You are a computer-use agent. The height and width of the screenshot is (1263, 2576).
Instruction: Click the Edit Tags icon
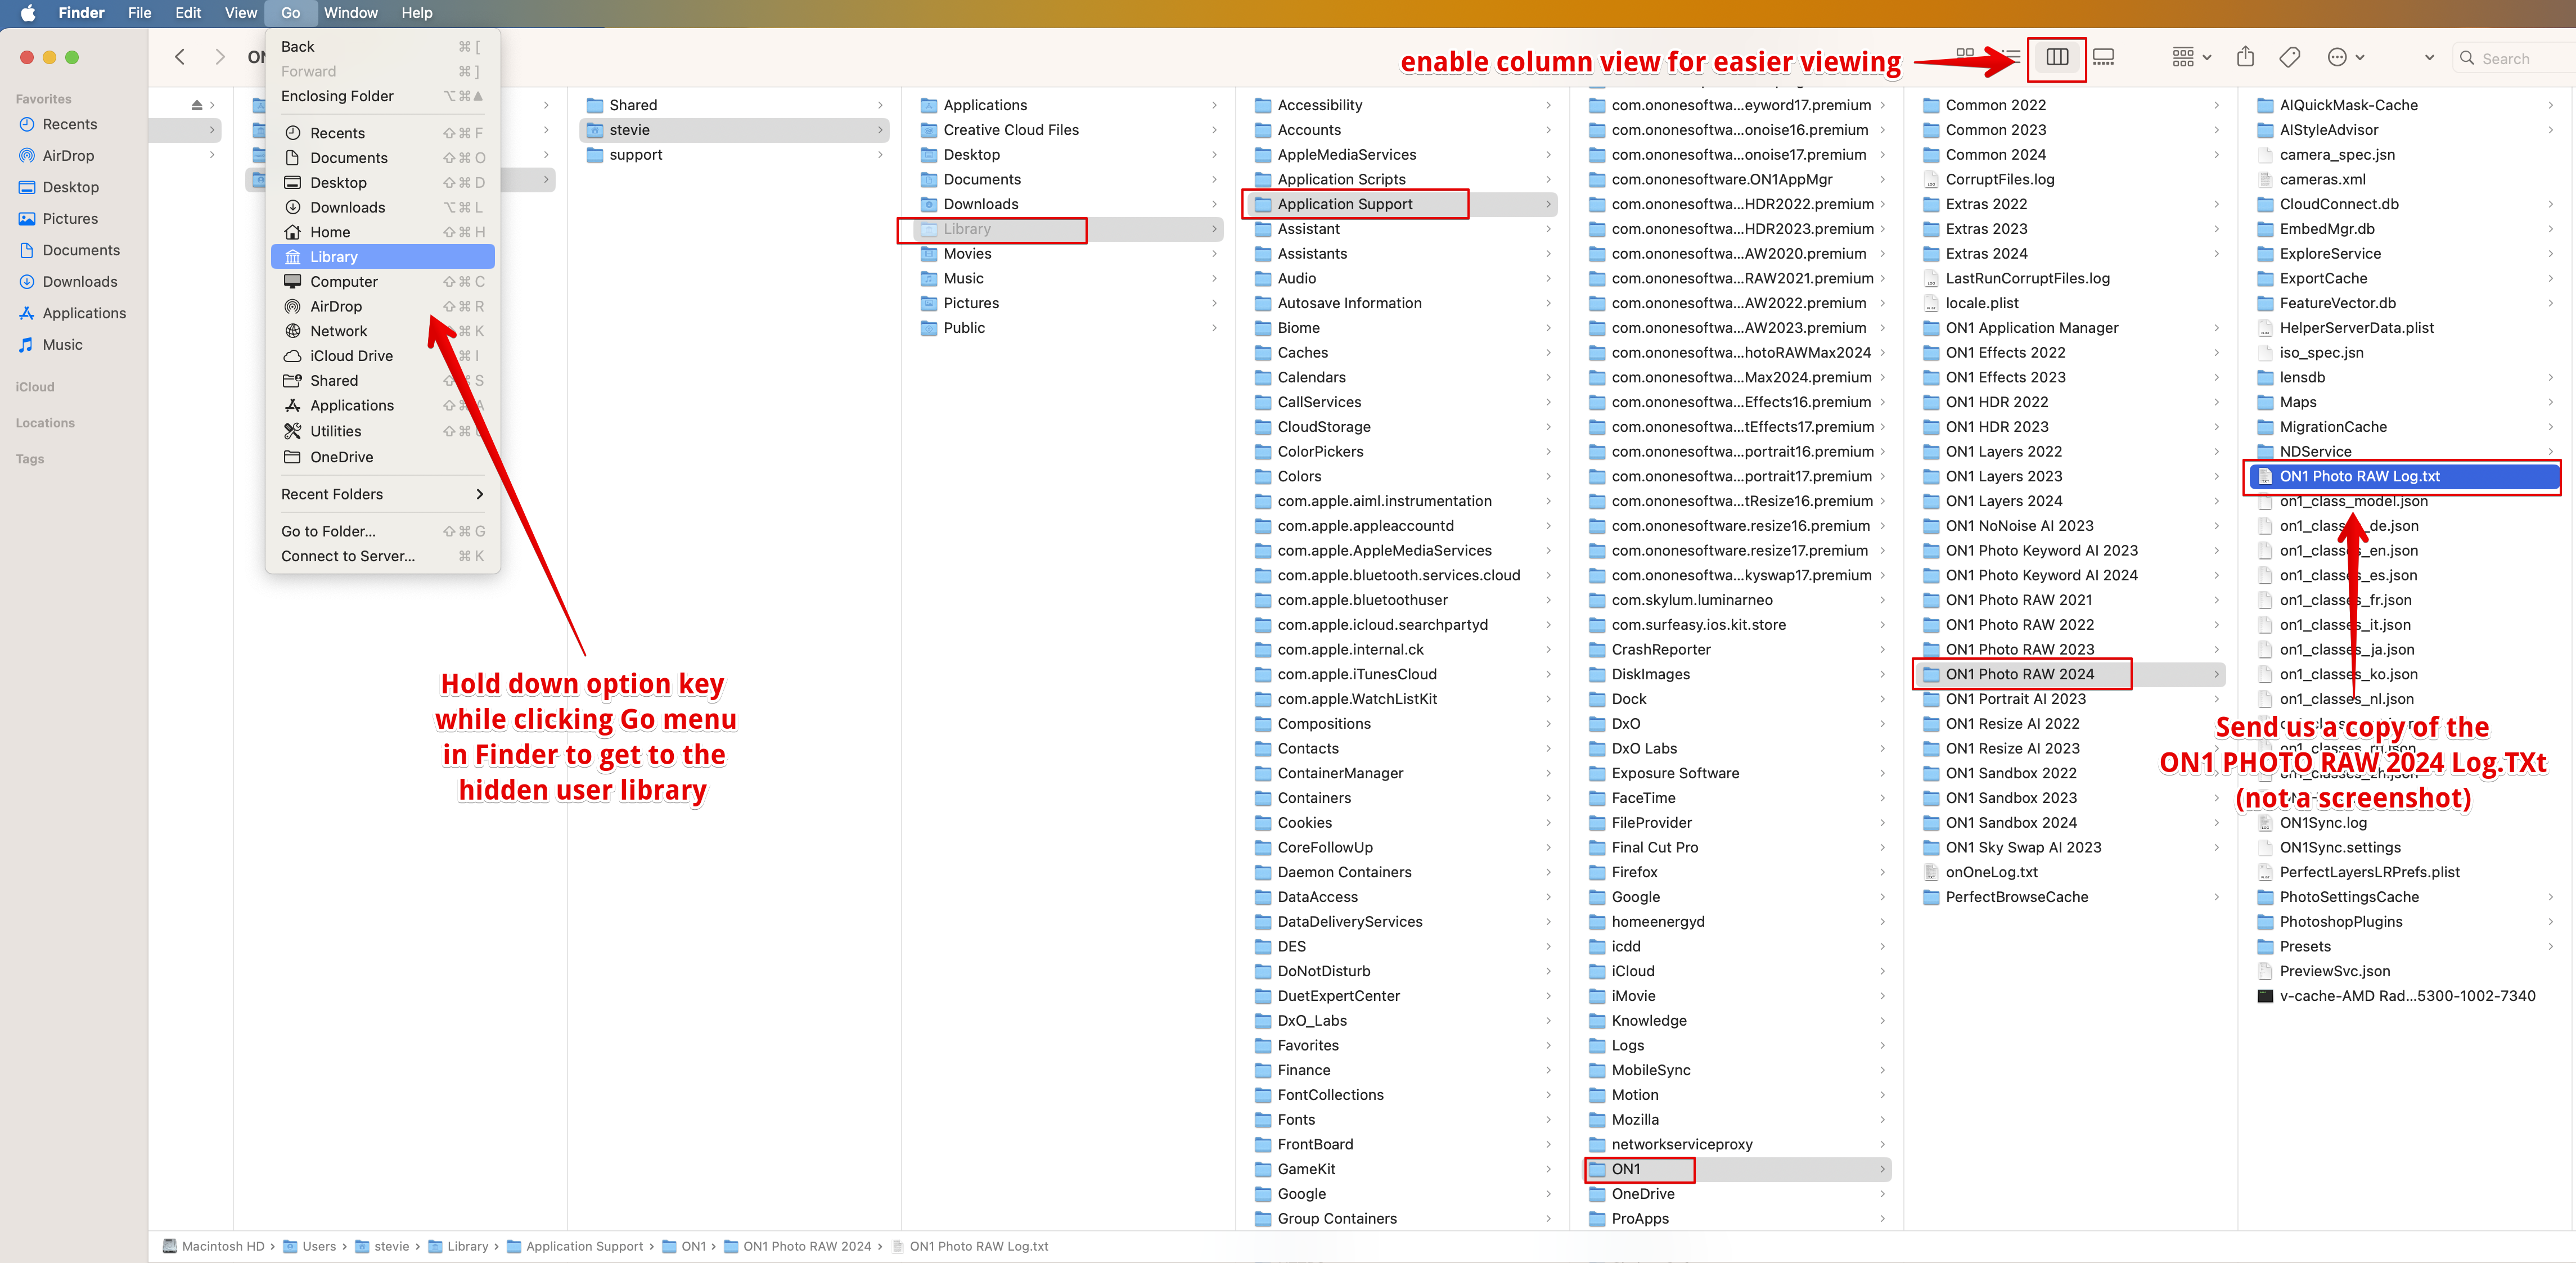coord(2289,58)
